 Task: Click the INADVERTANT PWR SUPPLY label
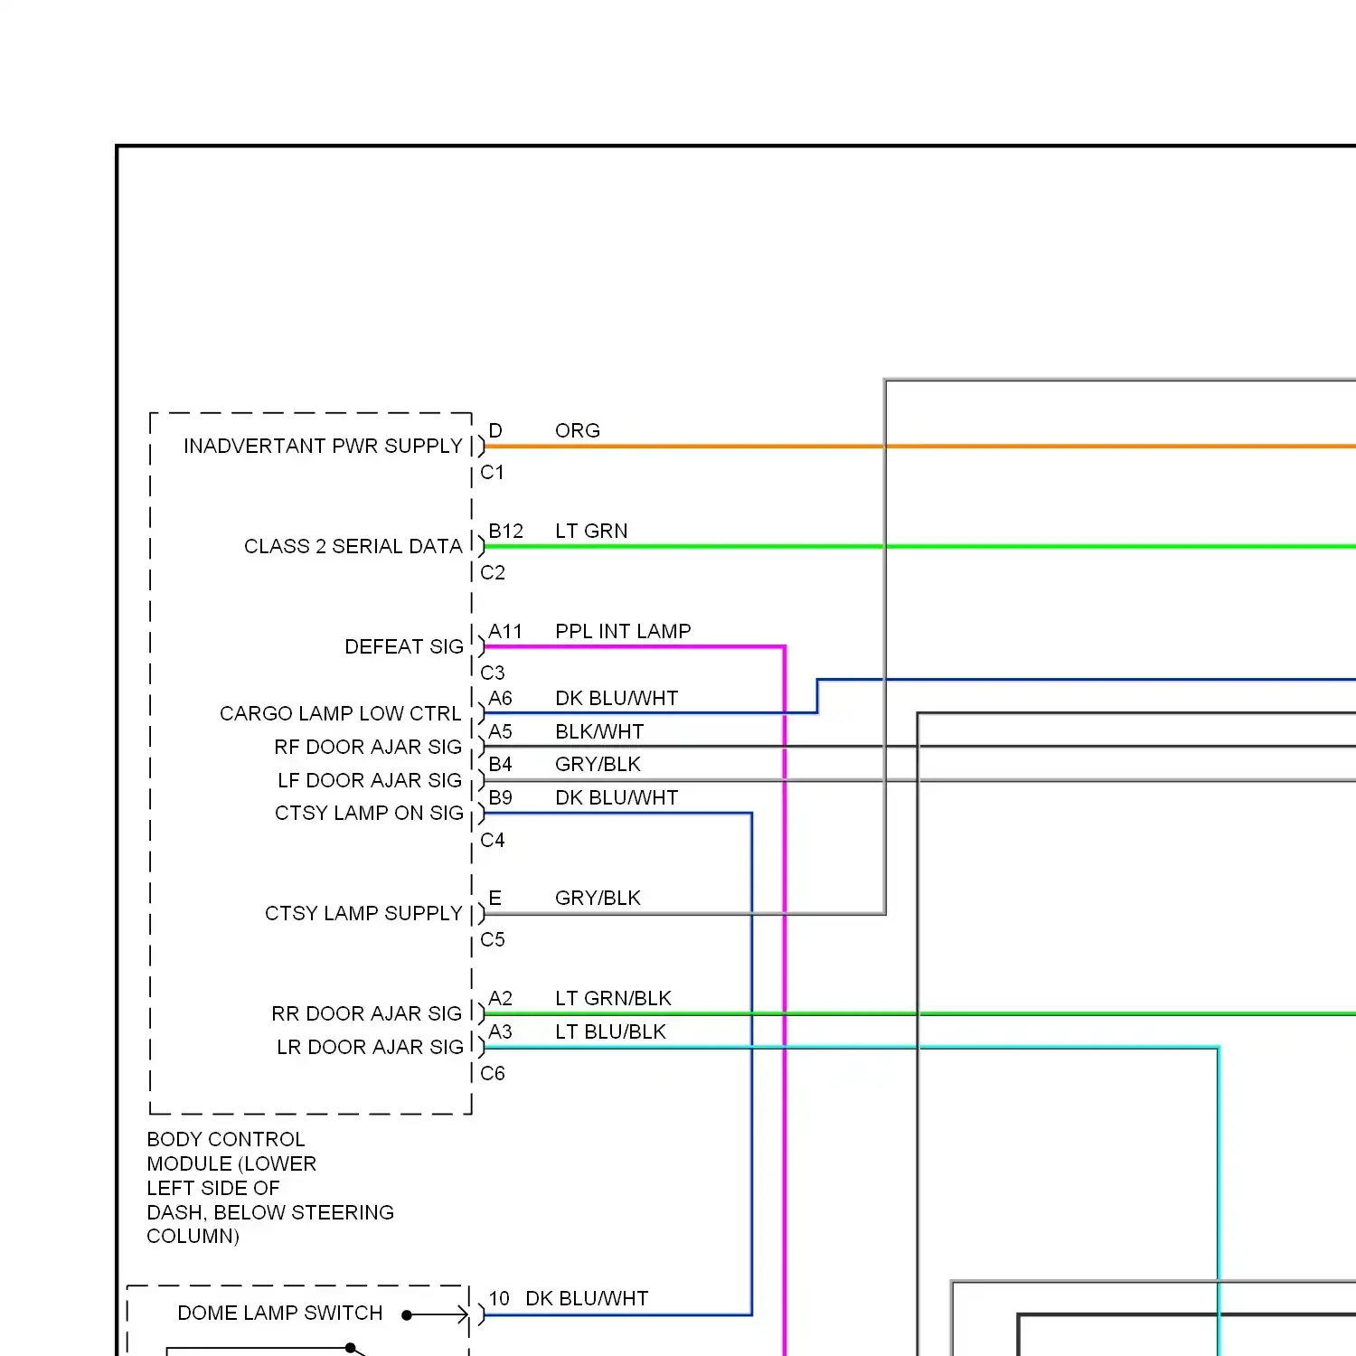323,447
